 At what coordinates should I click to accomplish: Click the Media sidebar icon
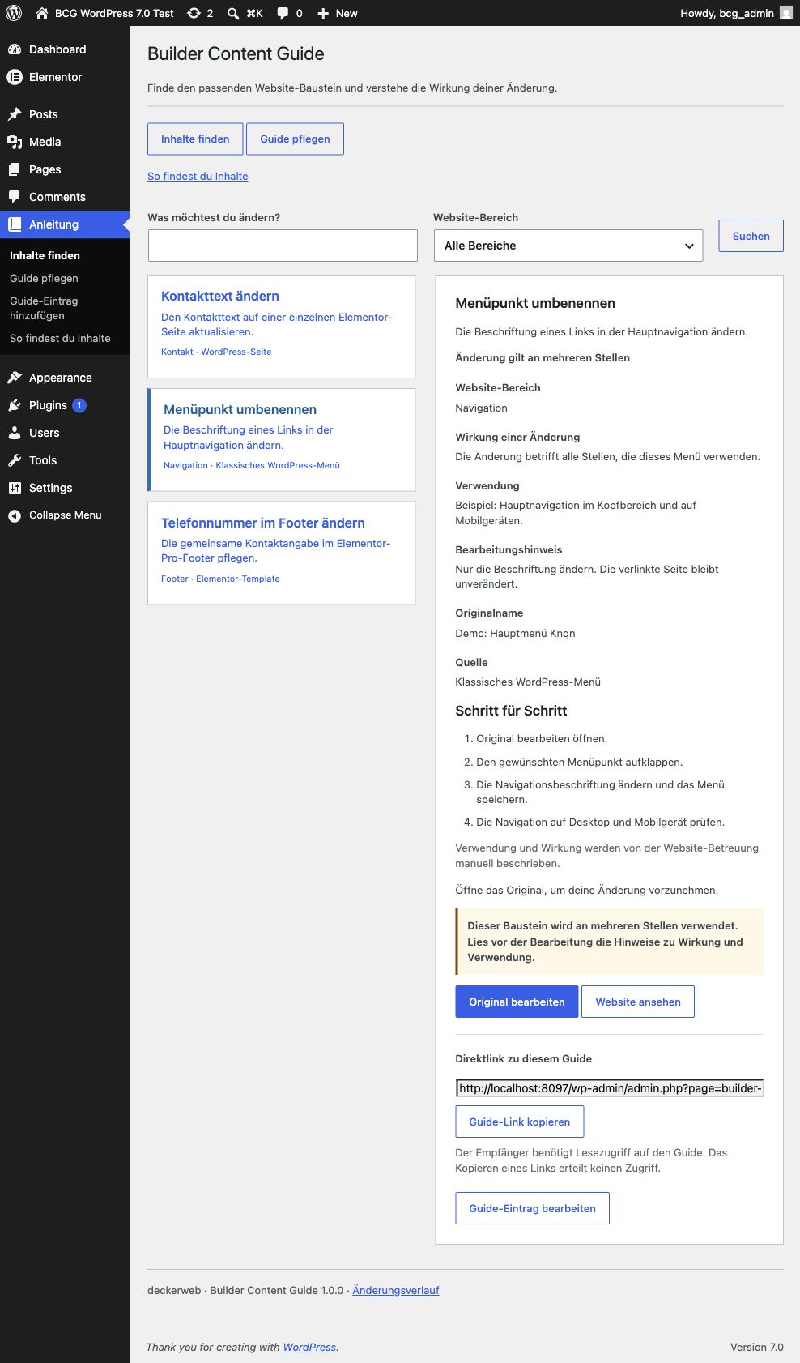point(15,142)
